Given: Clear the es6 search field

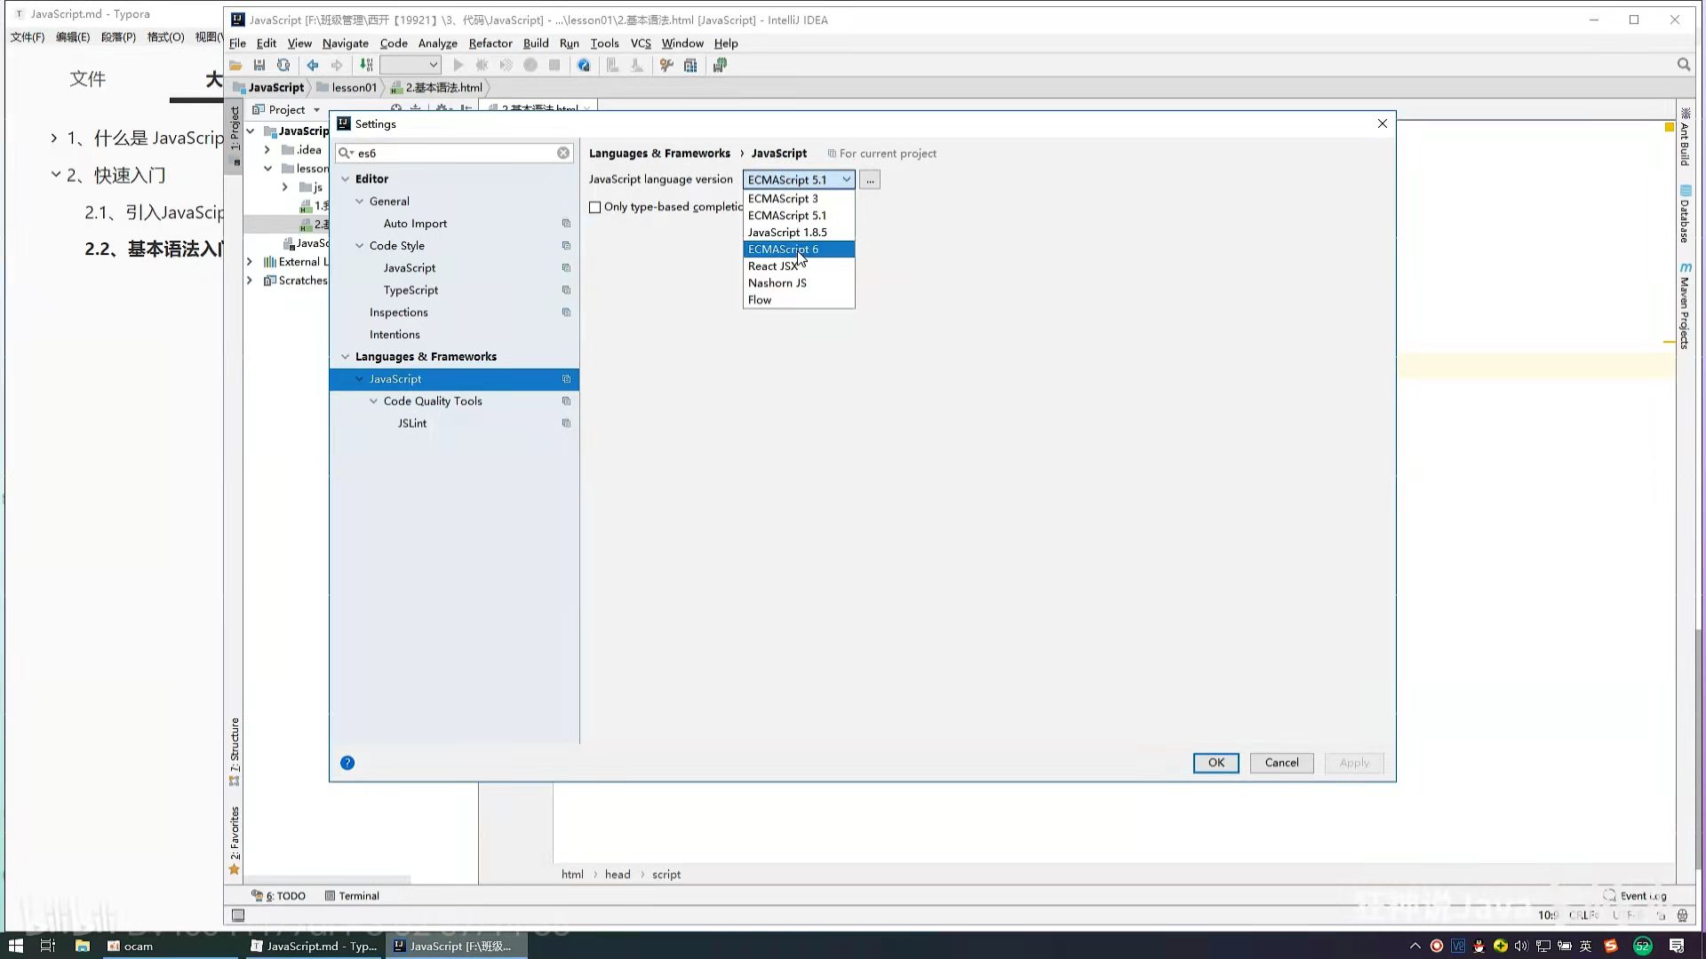Looking at the screenshot, I should coord(563,153).
